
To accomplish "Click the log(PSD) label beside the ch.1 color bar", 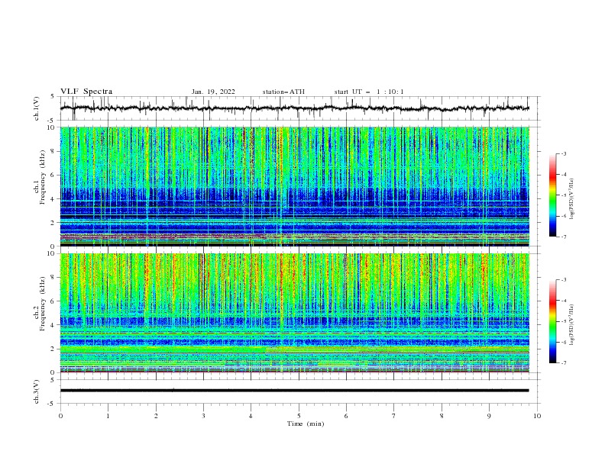I will (571, 199).
